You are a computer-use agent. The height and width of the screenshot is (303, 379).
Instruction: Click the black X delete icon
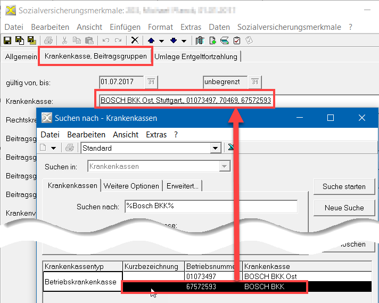pos(135,40)
